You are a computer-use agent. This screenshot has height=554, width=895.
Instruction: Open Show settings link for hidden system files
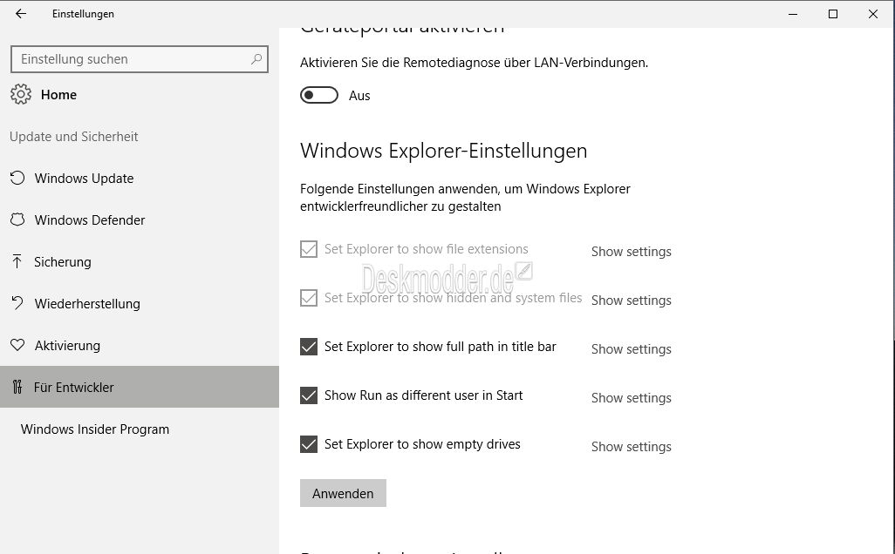[632, 301]
